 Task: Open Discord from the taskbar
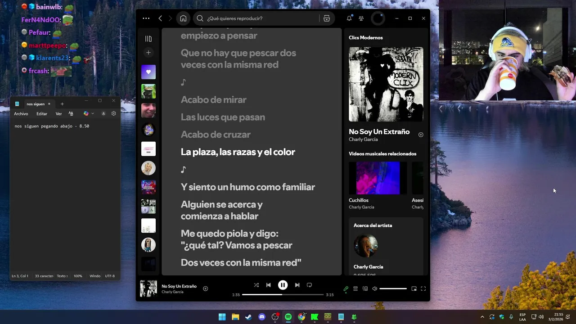point(262,317)
